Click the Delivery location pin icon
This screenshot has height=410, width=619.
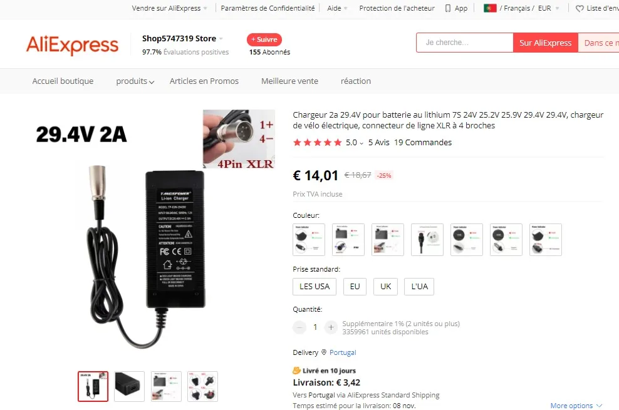click(324, 352)
